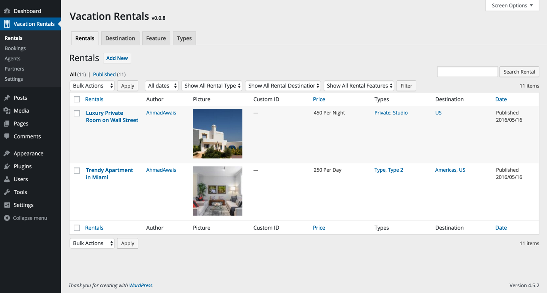The height and width of the screenshot is (293, 547).
Task: Open the Feature tab
Action: click(156, 38)
